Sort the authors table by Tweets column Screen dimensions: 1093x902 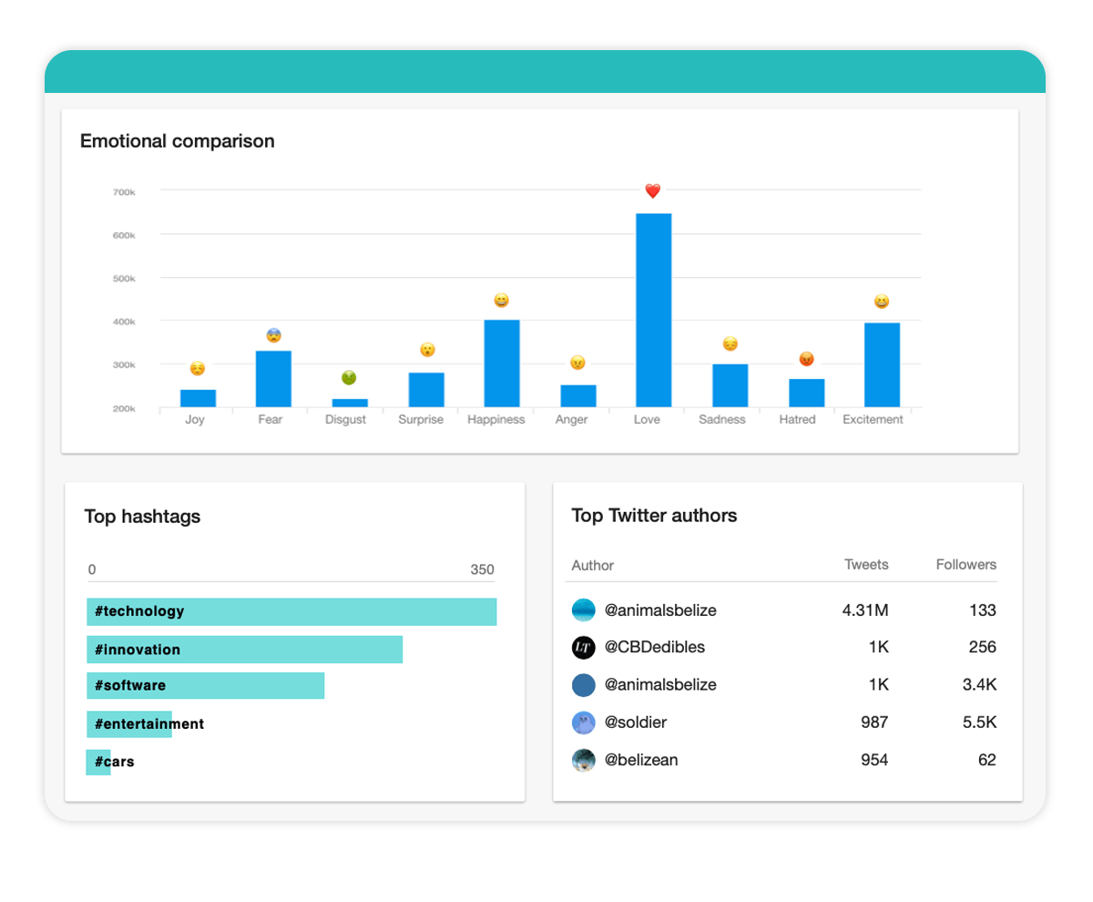click(x=866, y=564)
